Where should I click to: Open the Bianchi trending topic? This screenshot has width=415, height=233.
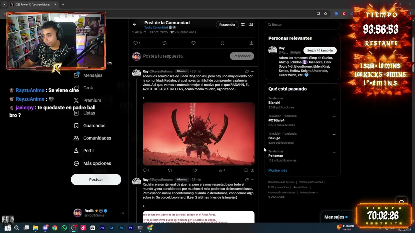pyautogui.click(x=274, y=103)
